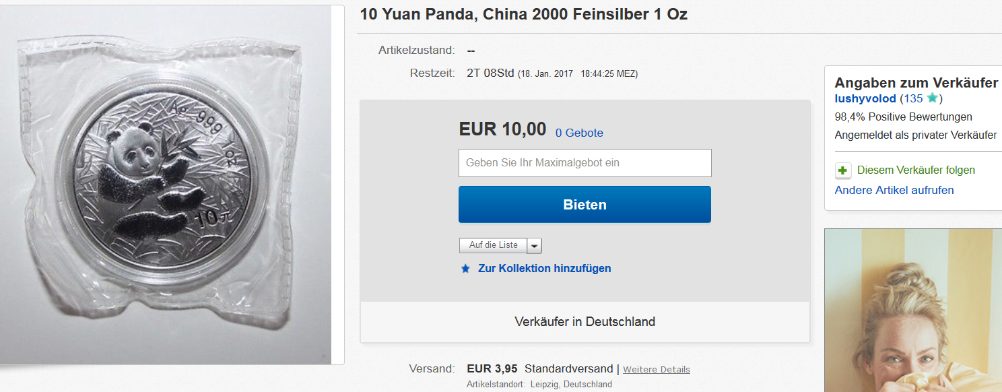Click the EUR 10,00 current price
The height and width of the screenshot is (392, 1002).
502,129
